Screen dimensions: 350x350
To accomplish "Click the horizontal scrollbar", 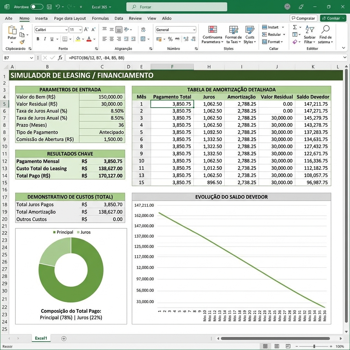I will point(275,338).
